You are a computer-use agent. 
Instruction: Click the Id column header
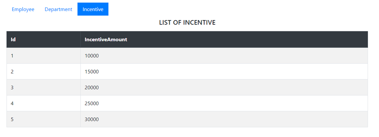(44, 39)
